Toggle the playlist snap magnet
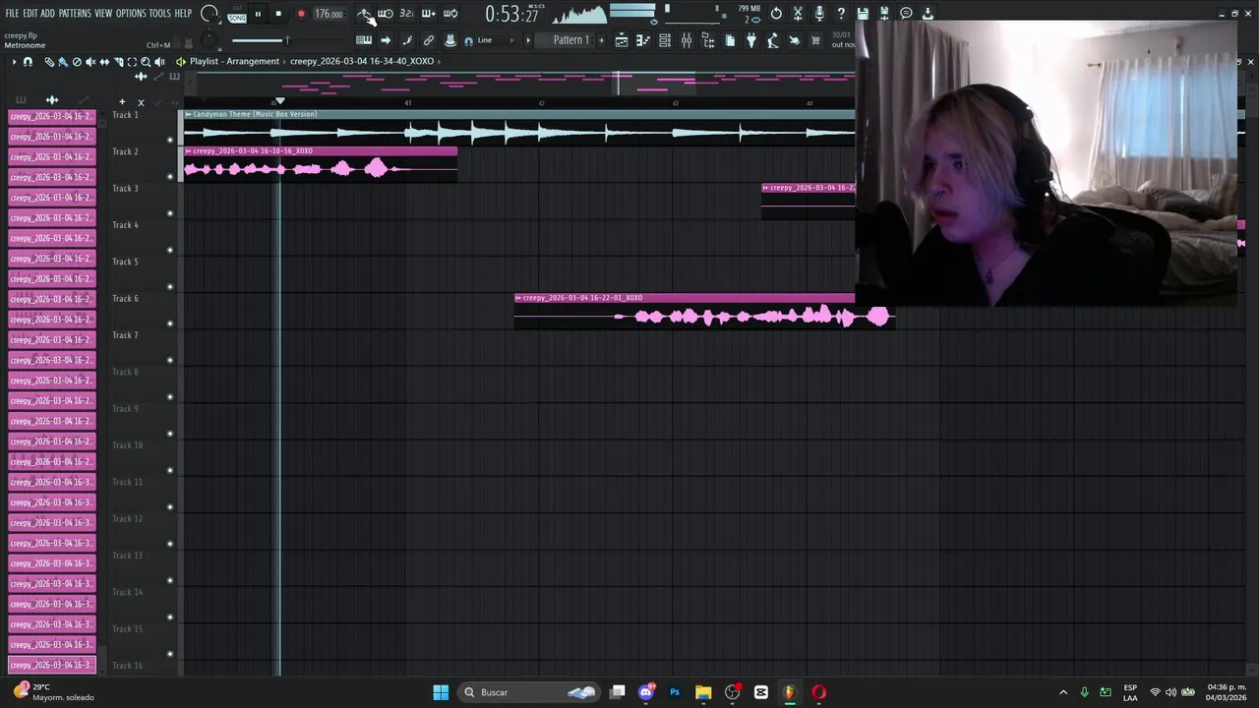This screenshot has height=708, width=1259. pos(28,62)
